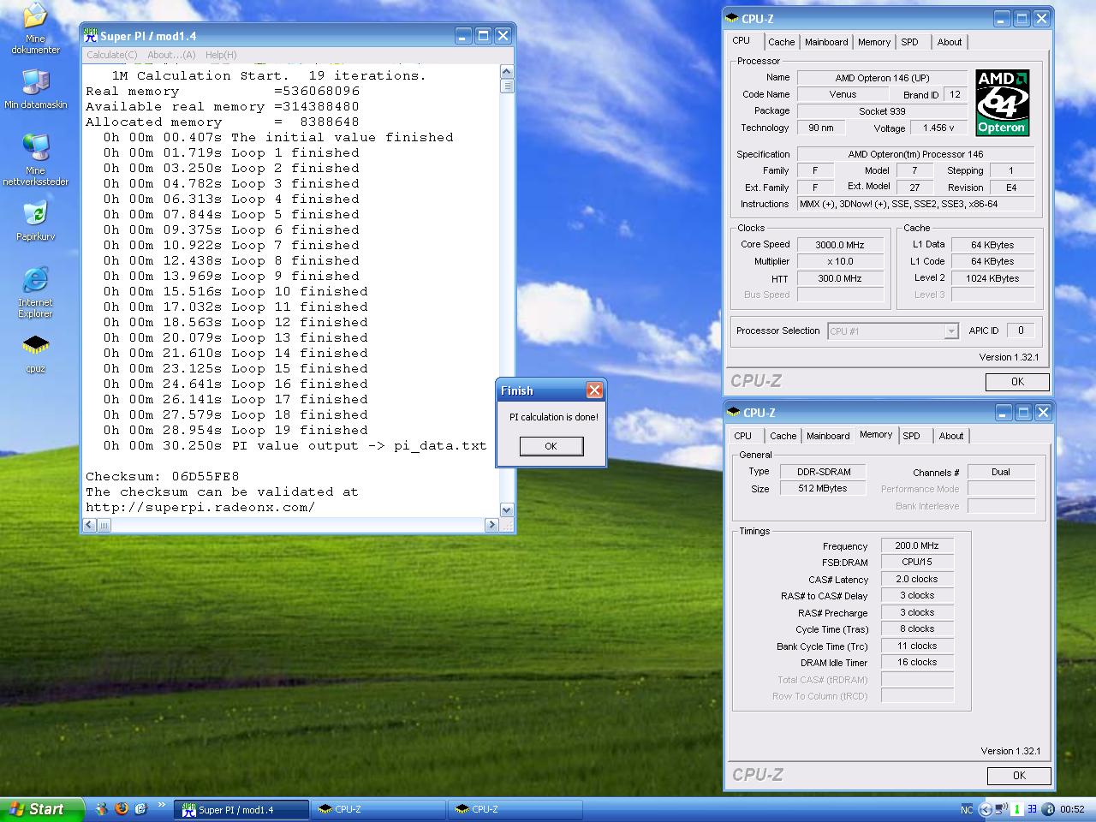Expand the quick launch overflow chevron
1096x822 pixels.
coord(160,804)
